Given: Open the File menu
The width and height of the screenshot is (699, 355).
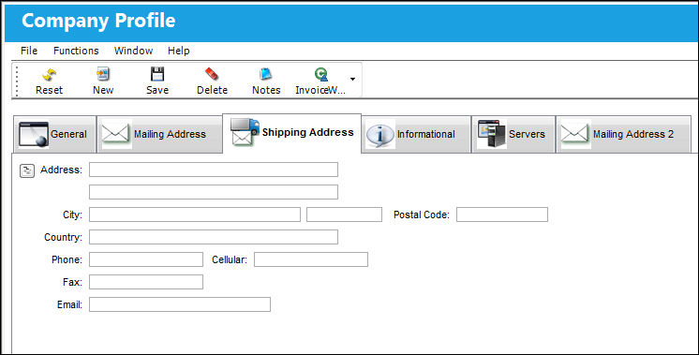Looking at the screenshot, I should click(29, 51).
